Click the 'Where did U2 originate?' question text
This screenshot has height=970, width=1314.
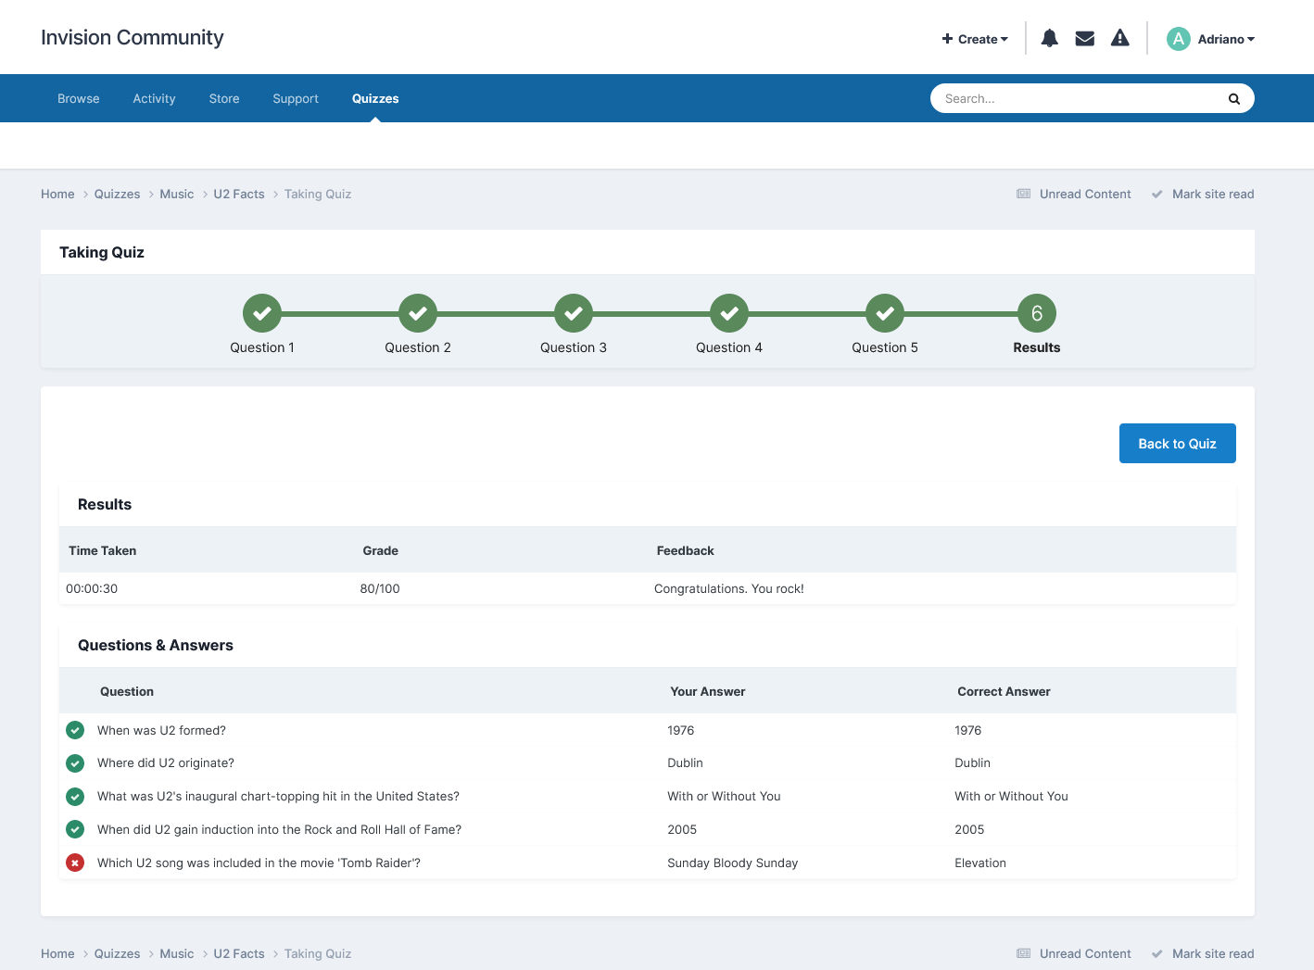coord(166,763)
